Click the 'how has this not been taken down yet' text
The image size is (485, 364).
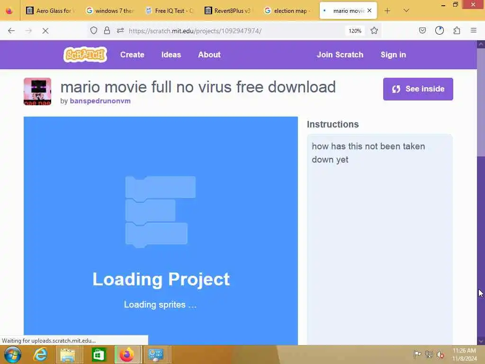[x=368, y=153]
